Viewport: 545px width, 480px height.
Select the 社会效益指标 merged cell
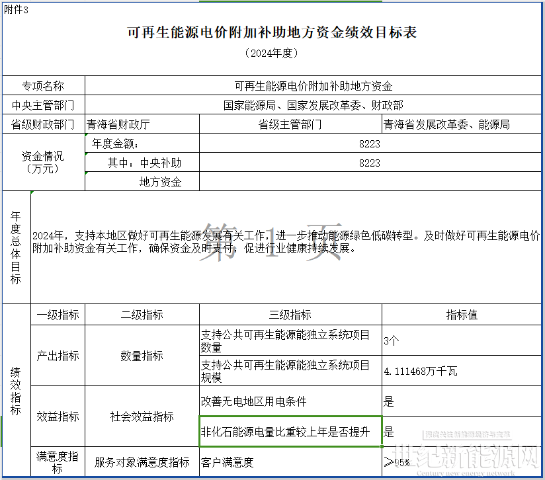click(x=142, y=416)
